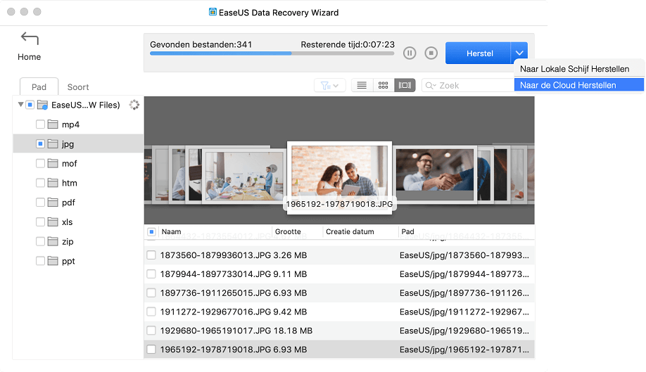Select the handshake photo thumbnail

coord(435,175)
